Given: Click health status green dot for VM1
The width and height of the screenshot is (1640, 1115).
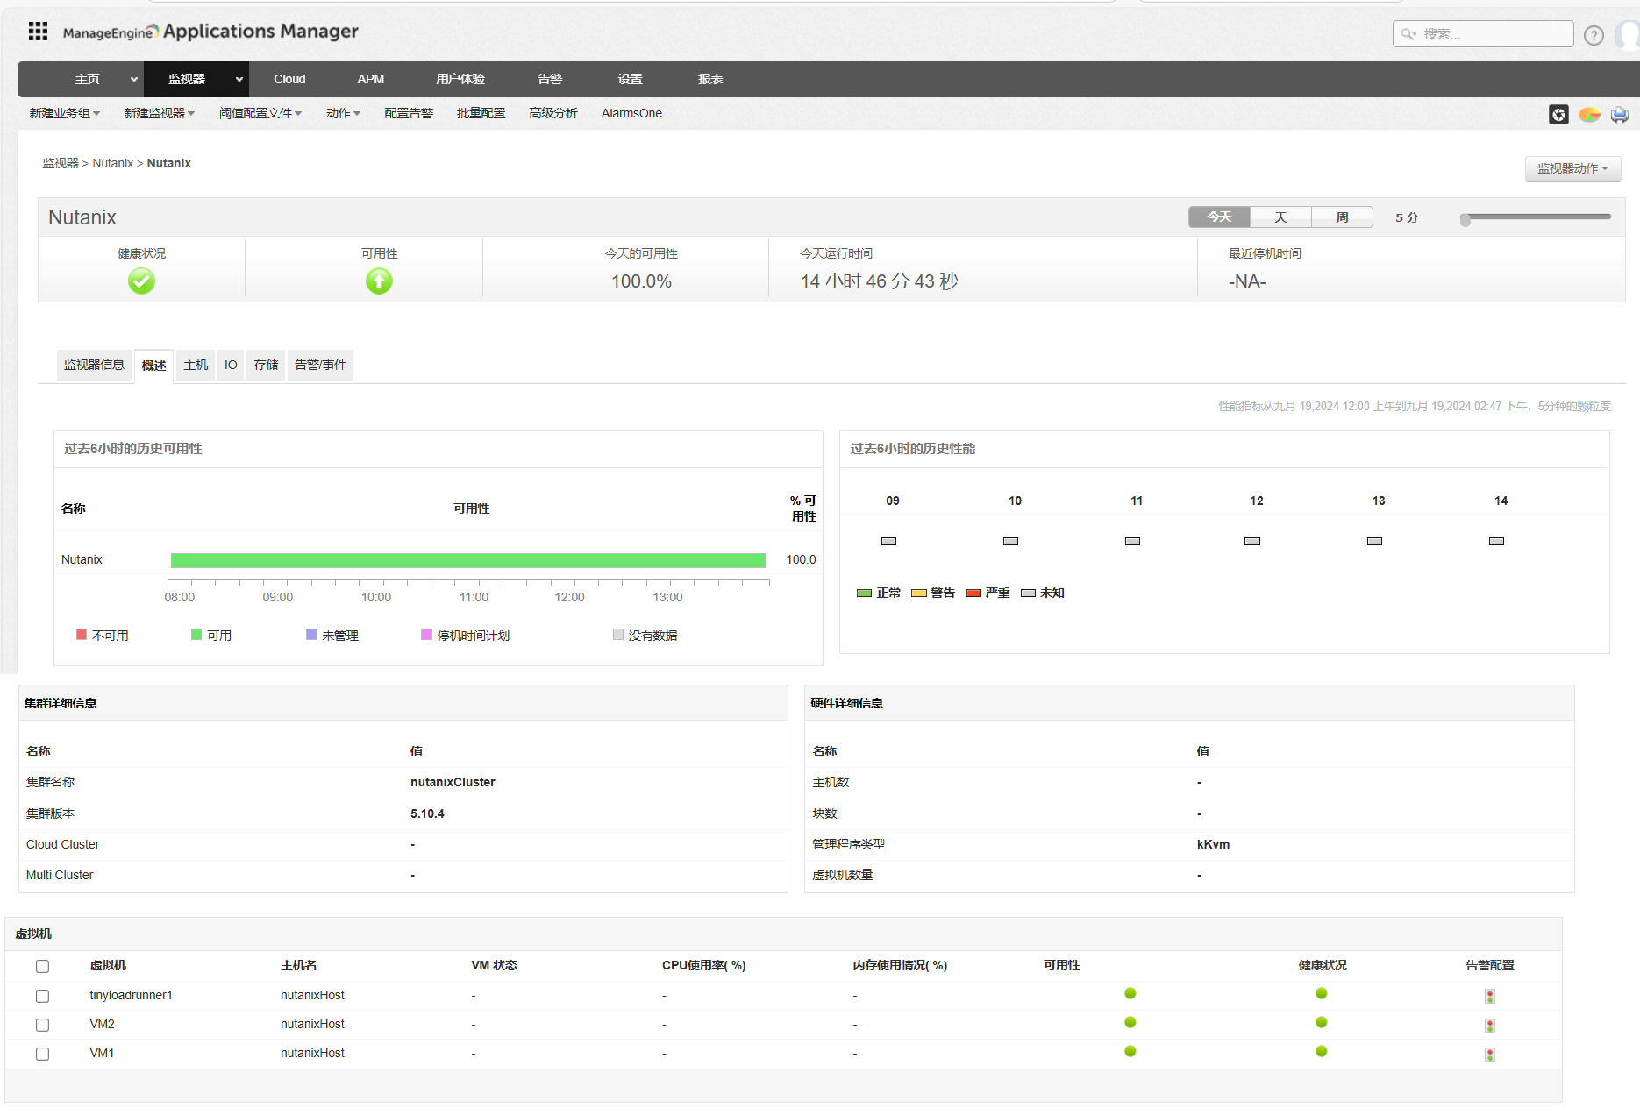Looking at the screenshot, I should pyautogui.click(x=1322, y=1051).
